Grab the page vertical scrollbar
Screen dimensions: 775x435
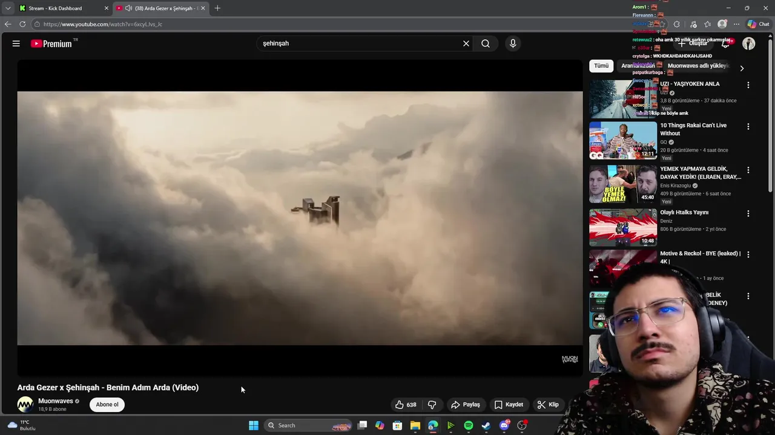coord(771,117)
